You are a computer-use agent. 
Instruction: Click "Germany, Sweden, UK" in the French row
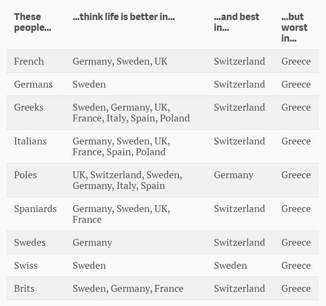(120, 61)
